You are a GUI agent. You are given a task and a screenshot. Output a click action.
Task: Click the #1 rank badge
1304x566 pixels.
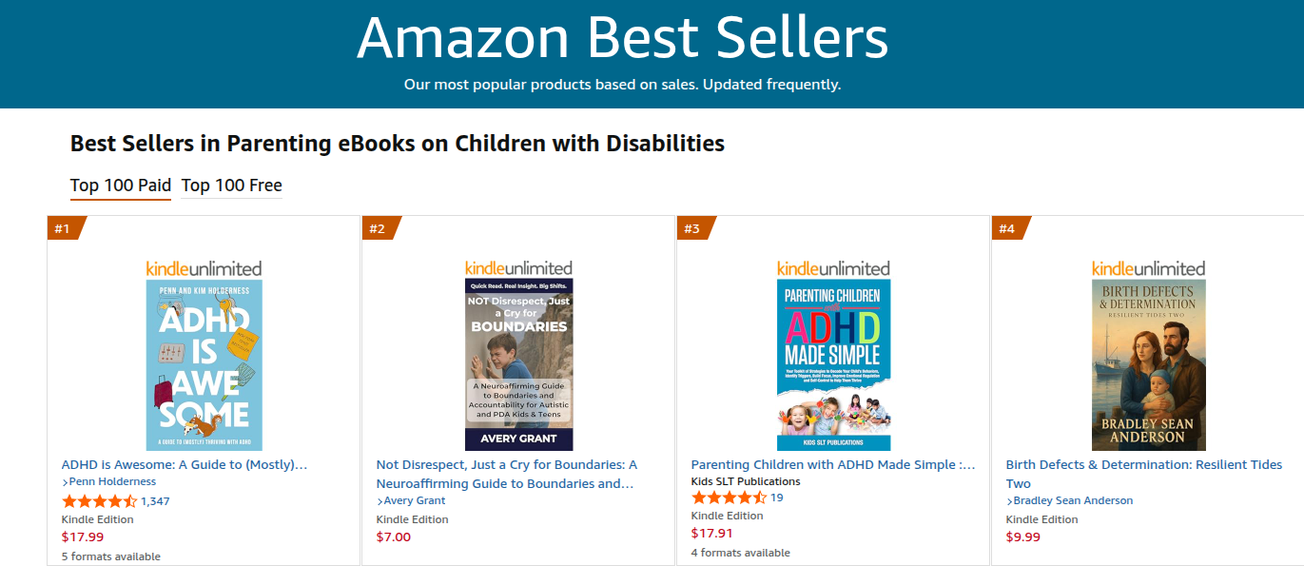[64, 228]
